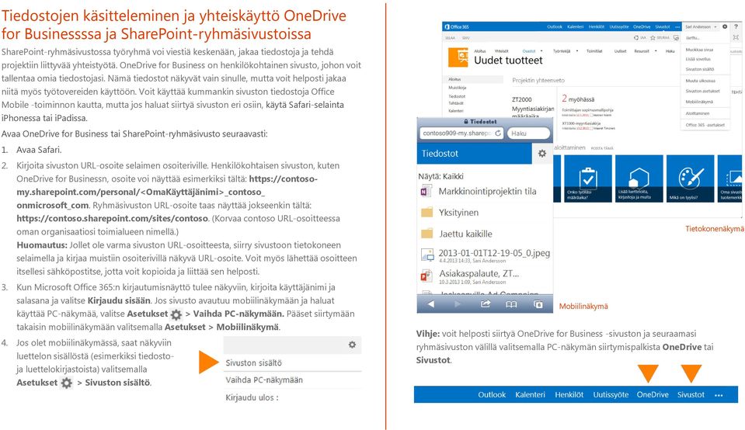
Task: Open the Markkinointiprojektin tila file name
Action: coord(488,191)
